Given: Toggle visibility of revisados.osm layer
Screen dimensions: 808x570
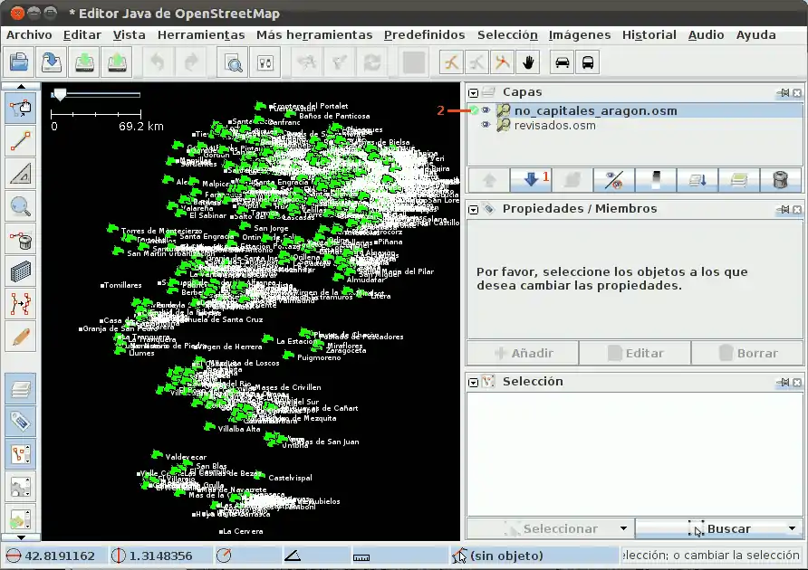Looking at the screenshot, I should pyautogui.click(x=486, y=125).
